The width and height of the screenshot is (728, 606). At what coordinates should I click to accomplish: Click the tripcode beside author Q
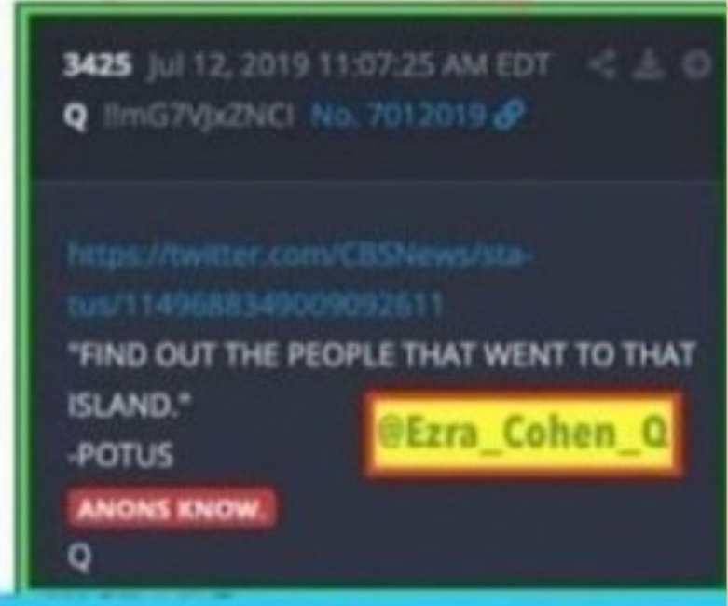point(199,115)
